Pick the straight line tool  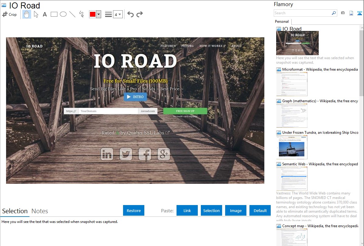[x=72, y=14]
